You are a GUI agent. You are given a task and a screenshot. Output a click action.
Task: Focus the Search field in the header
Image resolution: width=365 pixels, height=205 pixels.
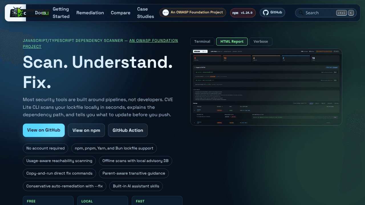pyautogui.click(x=326, y=13)
